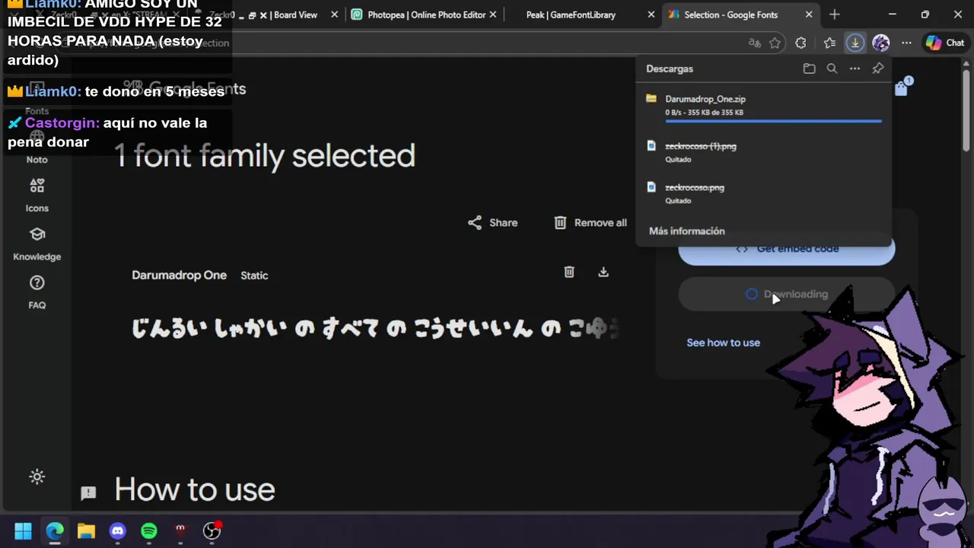The width and height of the screenshot is (974, 548).
Task: Click removed file zeckrocoso (1).png
Action: (x=700, y=146)
